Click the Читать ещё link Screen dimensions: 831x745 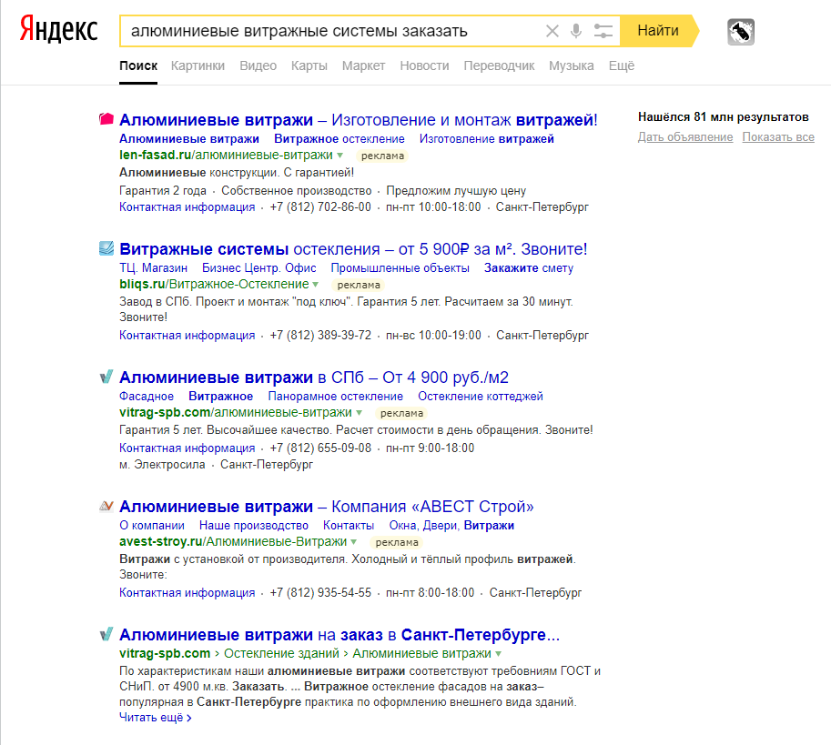tap(156, 718)
